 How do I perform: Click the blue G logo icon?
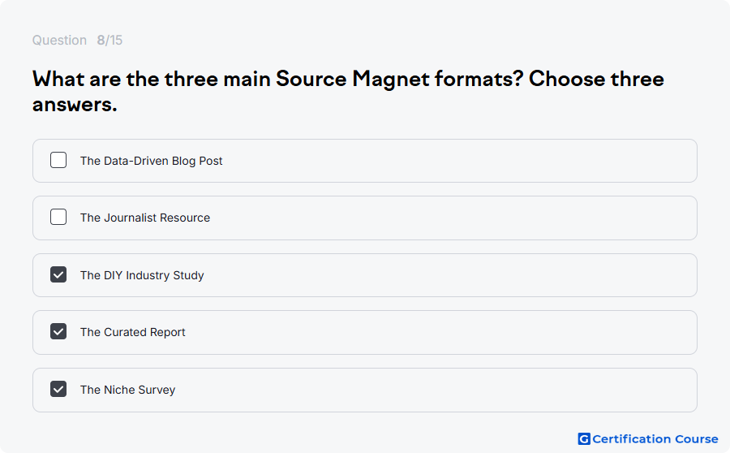click(x=584, y=439)
